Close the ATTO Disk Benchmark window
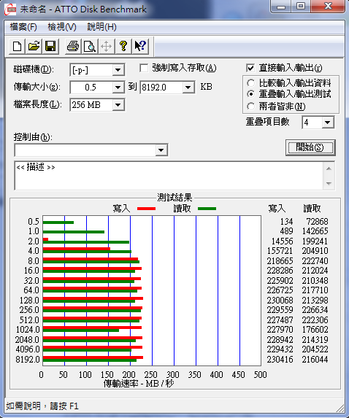The image size is (349, 418). pos(328,7)
